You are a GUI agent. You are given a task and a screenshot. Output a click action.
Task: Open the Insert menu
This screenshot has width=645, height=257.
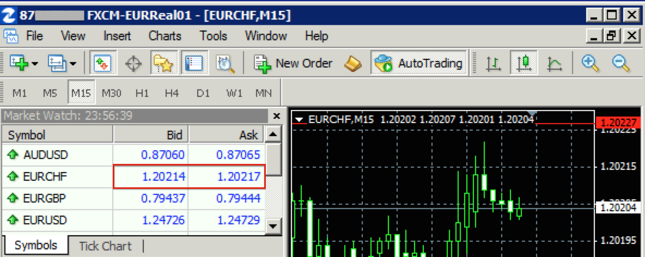pos(117,36)
